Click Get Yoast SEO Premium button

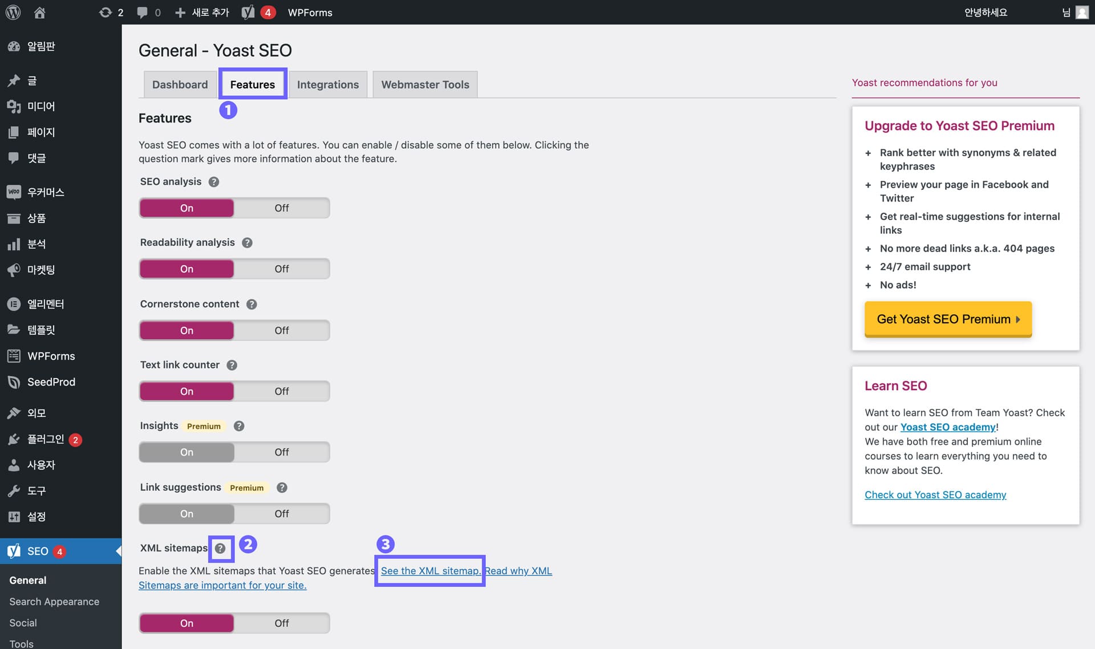point(948,319)
